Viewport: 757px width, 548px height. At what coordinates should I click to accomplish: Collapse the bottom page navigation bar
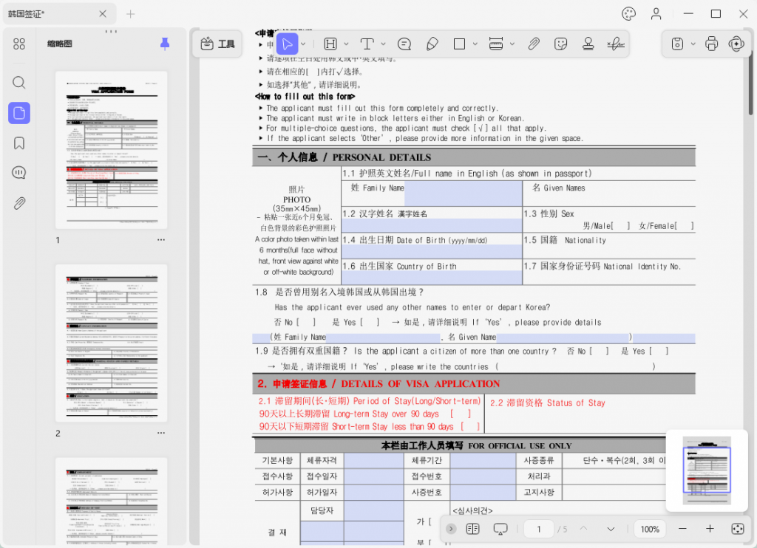(451, 530)
